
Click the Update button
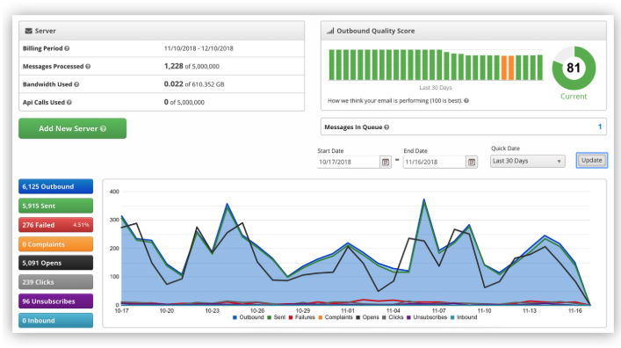(x=592, y=160)
